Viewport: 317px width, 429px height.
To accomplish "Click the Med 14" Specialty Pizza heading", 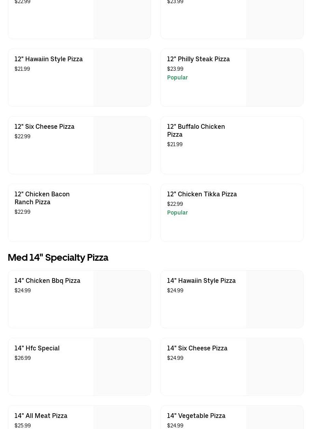I will click(x=58, y=258).
